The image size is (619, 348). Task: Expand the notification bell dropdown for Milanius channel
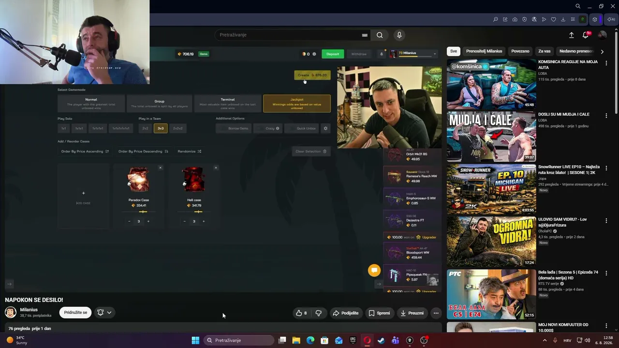click(x=104, y=312)
